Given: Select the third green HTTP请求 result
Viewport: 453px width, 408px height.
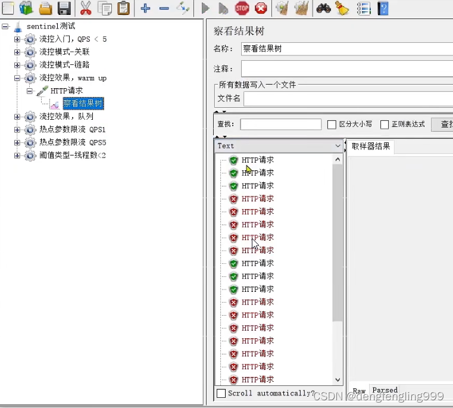Looking at the screenshot, I should coord(257,186).
